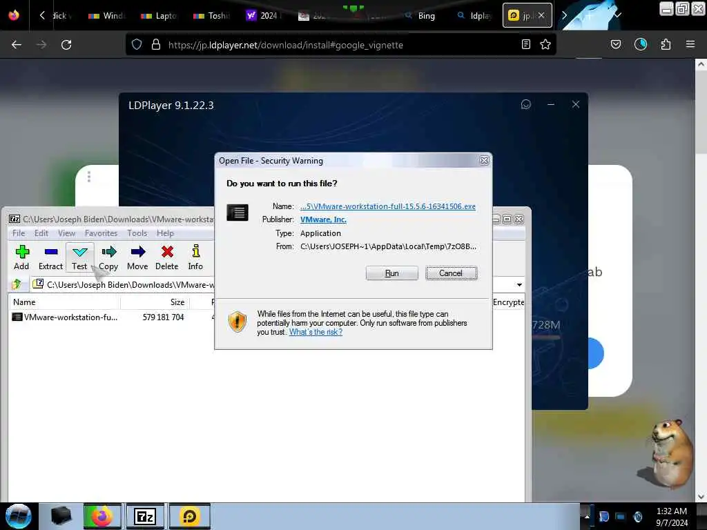
Task: Show hidden system tray icons
Action: (587, 517)
